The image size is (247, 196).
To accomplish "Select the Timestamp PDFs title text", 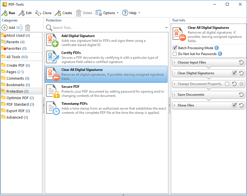I will [x=74, y=104].
